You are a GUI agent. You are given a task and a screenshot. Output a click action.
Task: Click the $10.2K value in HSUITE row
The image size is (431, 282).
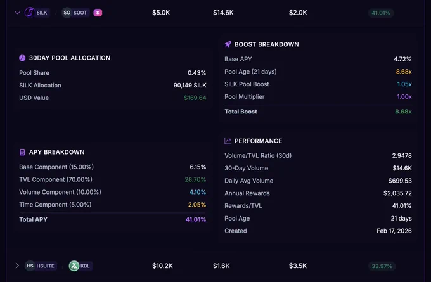162,266
